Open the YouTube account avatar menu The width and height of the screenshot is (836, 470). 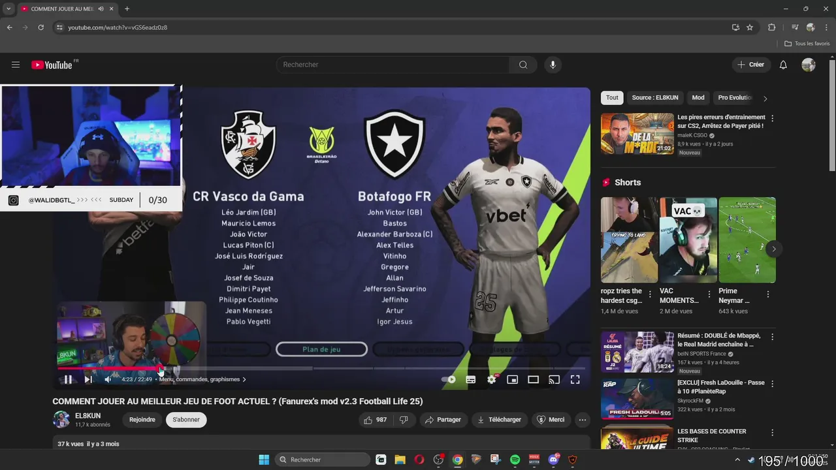pyautogui.click(x=809, y=65)
